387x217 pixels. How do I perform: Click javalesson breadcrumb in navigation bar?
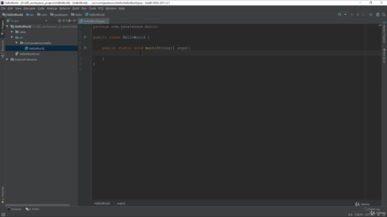(59, 14)
